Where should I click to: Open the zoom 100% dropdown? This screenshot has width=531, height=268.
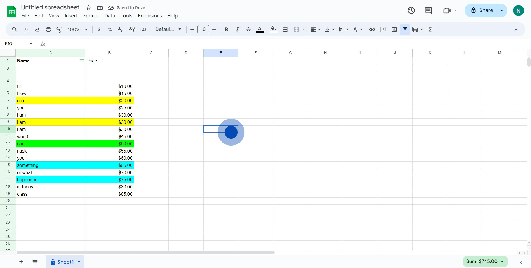pos(78,30)
